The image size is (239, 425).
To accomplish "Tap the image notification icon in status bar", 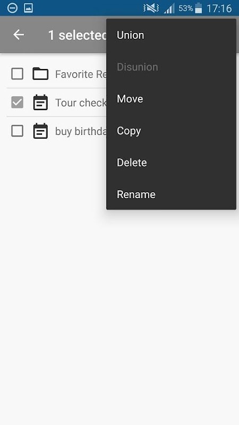I will [x=29, y=8].
